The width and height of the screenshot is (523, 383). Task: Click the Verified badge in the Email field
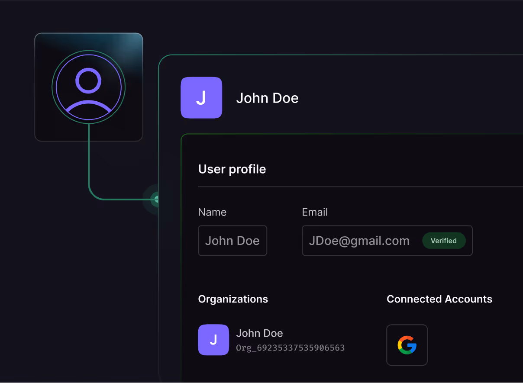tap(444, 241)
